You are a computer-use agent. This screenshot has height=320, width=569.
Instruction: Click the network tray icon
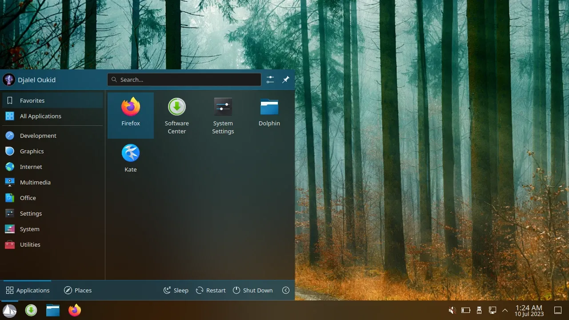492,310
